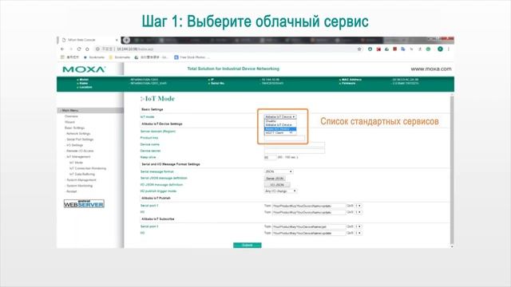This screenshot has height=287, width=511.
Task: Click Restart in the sidebar
Action: click(71, 191)
